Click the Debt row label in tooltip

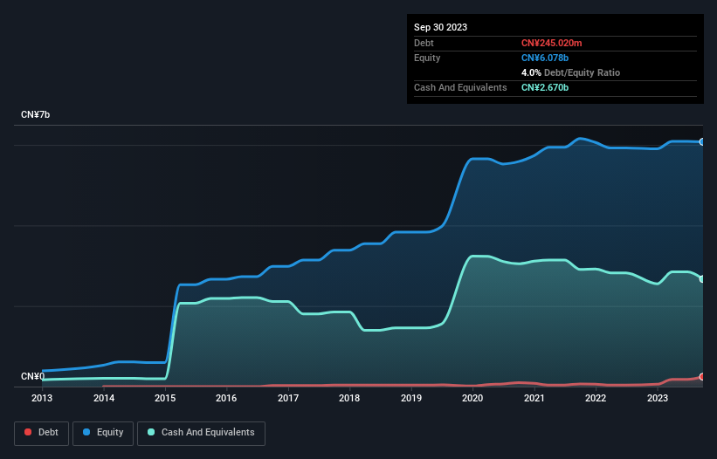[424, 43]
